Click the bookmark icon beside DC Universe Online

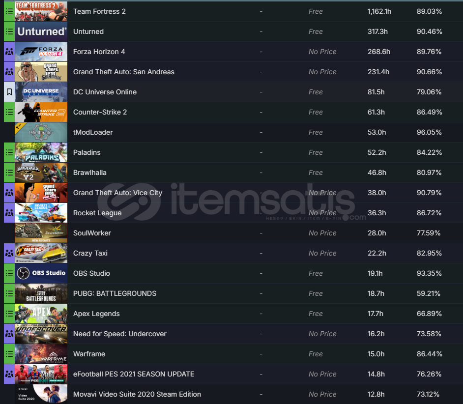click(9, 92)
